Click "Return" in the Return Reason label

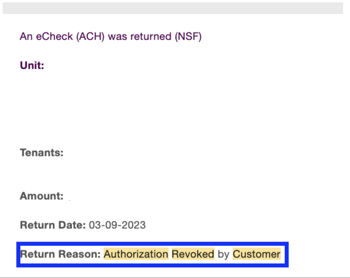(38, 254)
